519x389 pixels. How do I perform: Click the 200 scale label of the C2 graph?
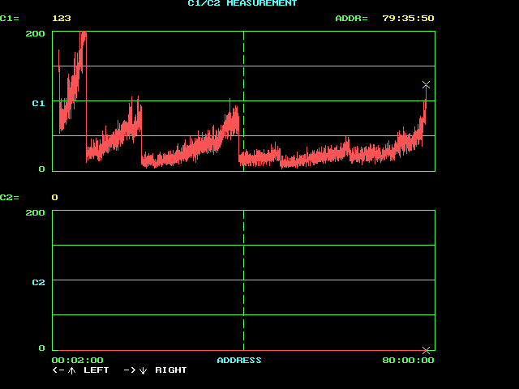click(x=35, y=212)
